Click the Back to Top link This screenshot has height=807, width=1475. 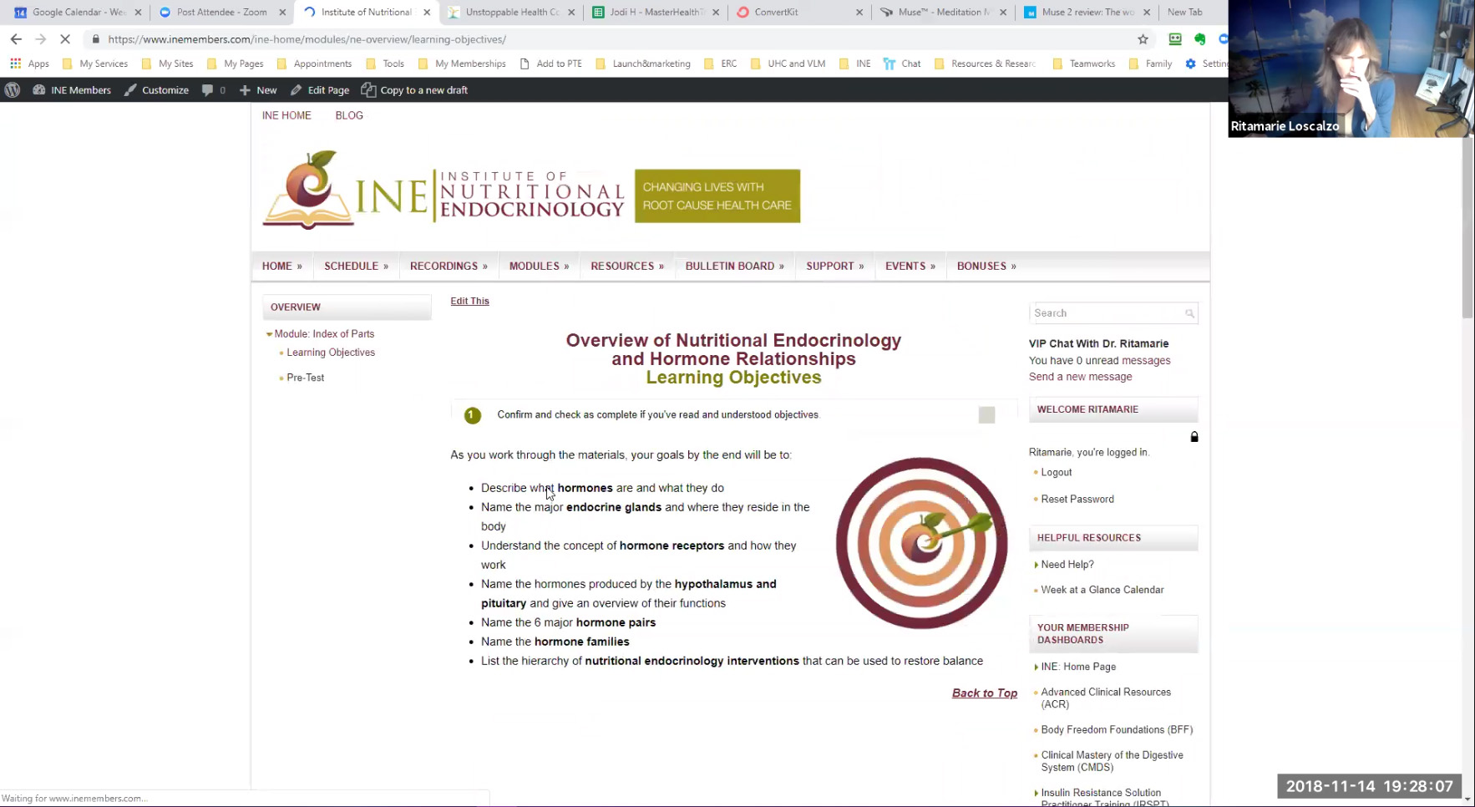[x=984, y=693]
